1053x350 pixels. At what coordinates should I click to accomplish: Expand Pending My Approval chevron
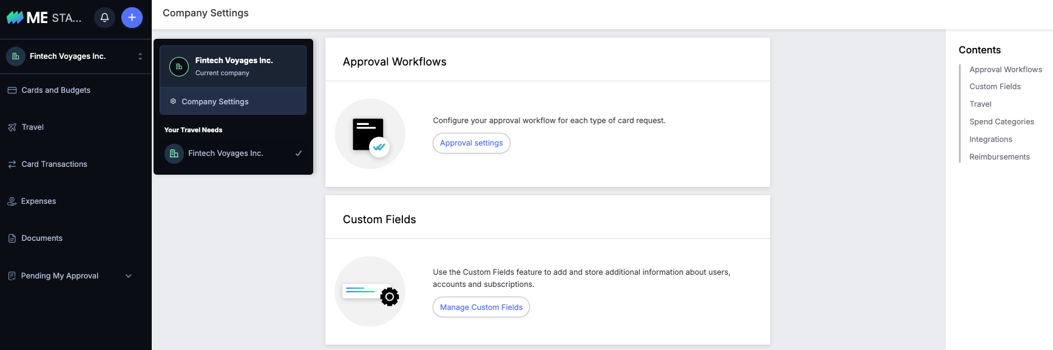coord(129,276)
